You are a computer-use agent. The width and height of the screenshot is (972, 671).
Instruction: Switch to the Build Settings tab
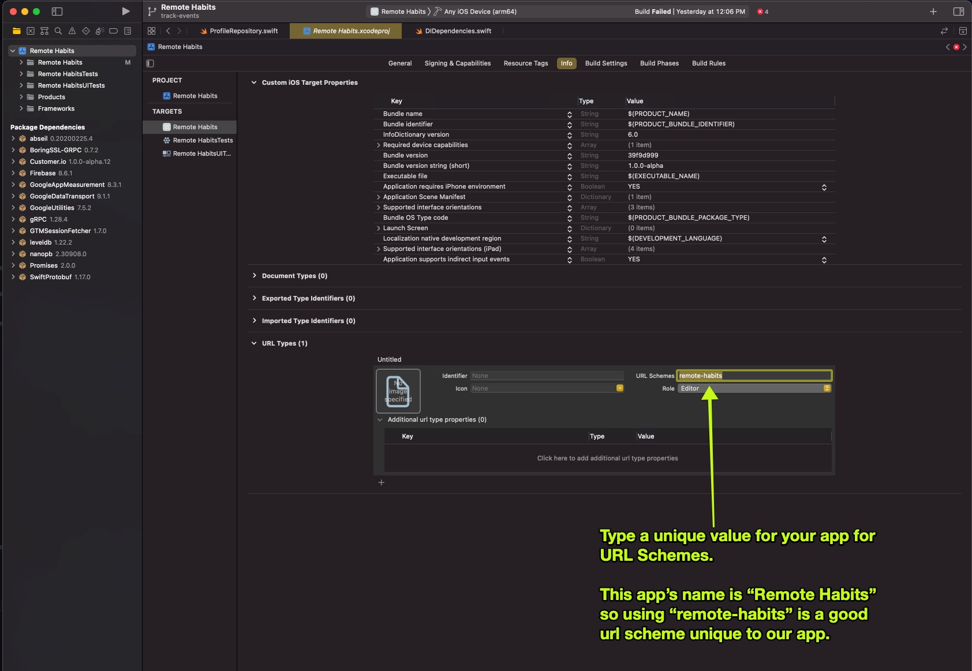pos(606,63)
